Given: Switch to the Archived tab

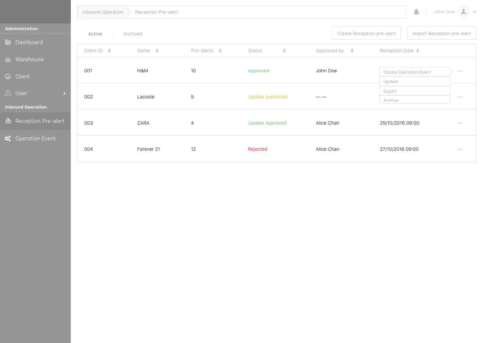Looking at the screenshot, I should coord(133,34).
